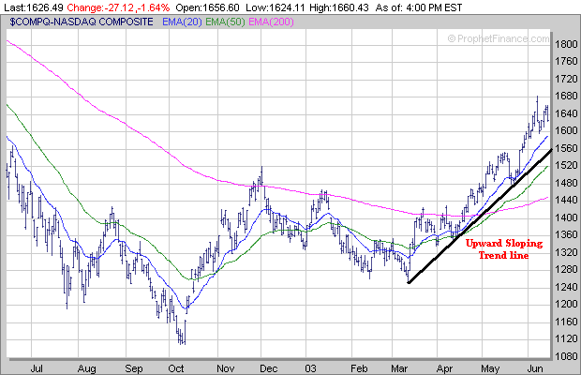The width and height of the screenshot is (581, 375).
Task: Click the Apr month label
Action: click(444, 368)
